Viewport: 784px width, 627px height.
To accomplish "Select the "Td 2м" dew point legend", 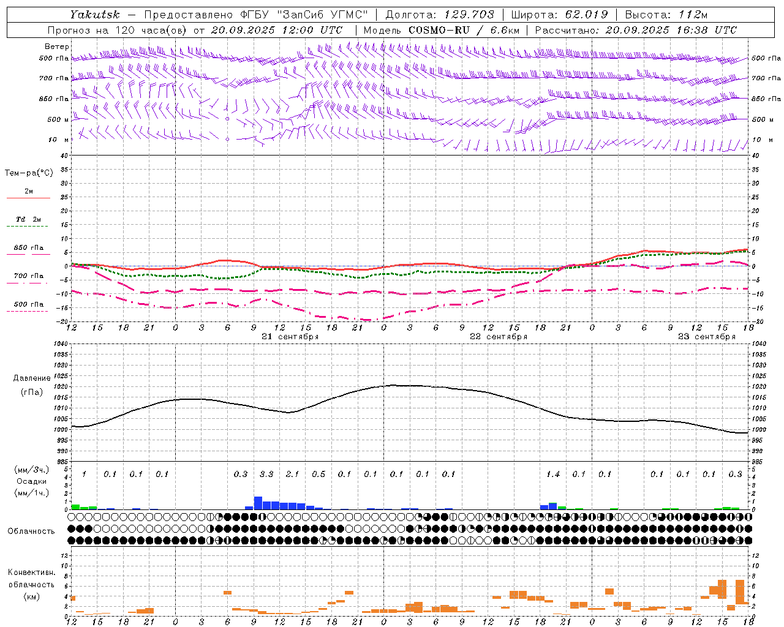I will pos(29,219).
